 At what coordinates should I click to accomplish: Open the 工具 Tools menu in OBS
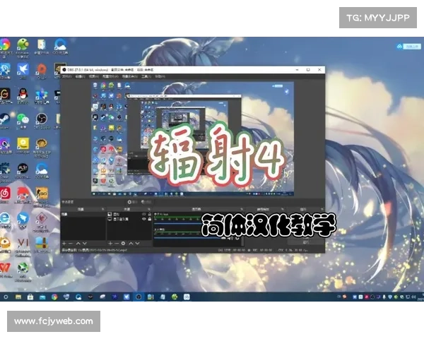click(x=146, y=77)
